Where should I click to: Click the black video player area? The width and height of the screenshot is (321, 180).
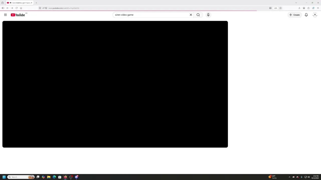[x=115, y=84]
